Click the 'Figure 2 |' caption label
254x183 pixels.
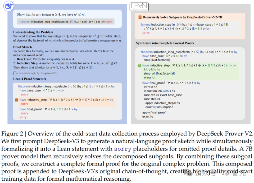click(13, 134)
